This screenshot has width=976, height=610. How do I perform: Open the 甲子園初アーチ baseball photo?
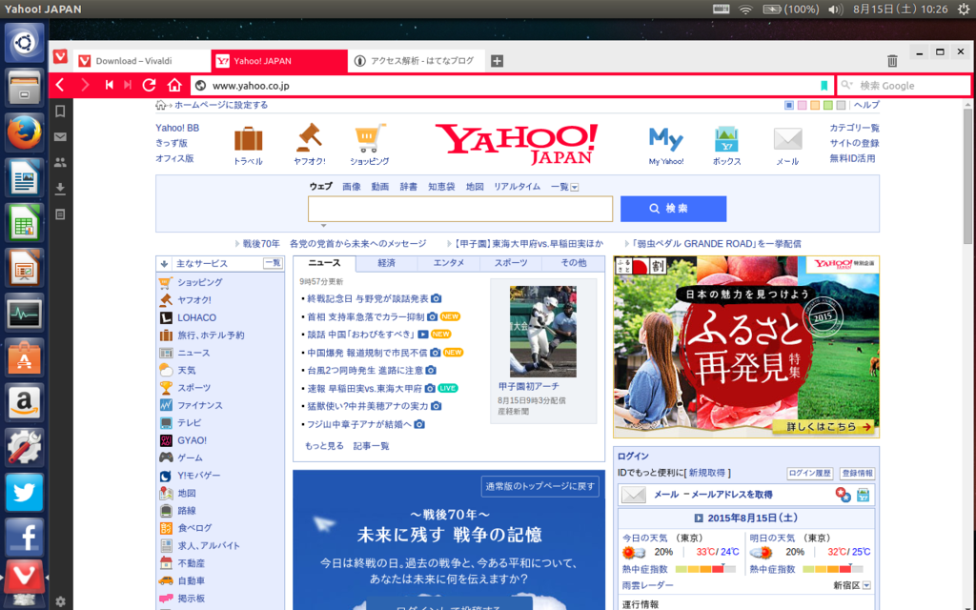coord(542,331)
